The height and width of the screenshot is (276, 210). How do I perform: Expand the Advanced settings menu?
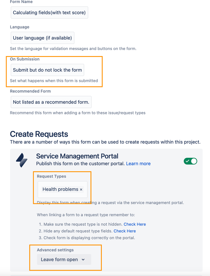[64, 259]
